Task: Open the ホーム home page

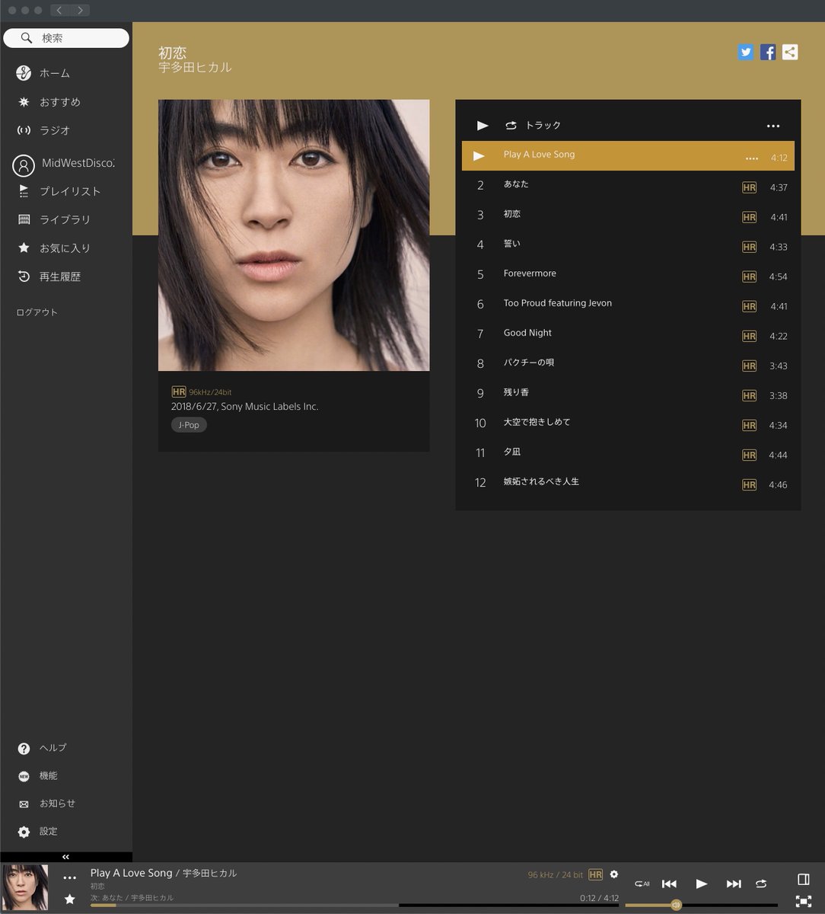Action: tap(44, 73)
